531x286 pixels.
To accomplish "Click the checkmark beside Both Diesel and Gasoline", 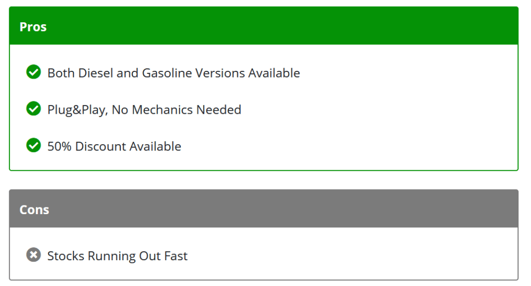I will pos(34,71).
